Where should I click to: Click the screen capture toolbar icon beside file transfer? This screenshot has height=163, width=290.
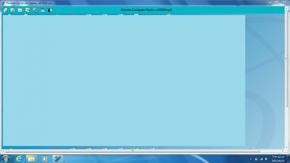tap(13, 10)
